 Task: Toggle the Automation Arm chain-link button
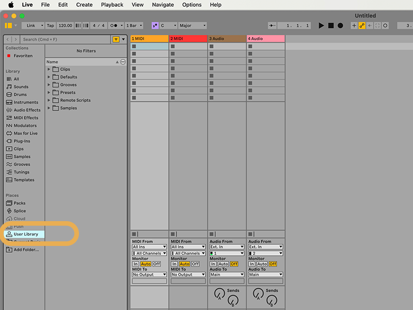tap(362, 25)
